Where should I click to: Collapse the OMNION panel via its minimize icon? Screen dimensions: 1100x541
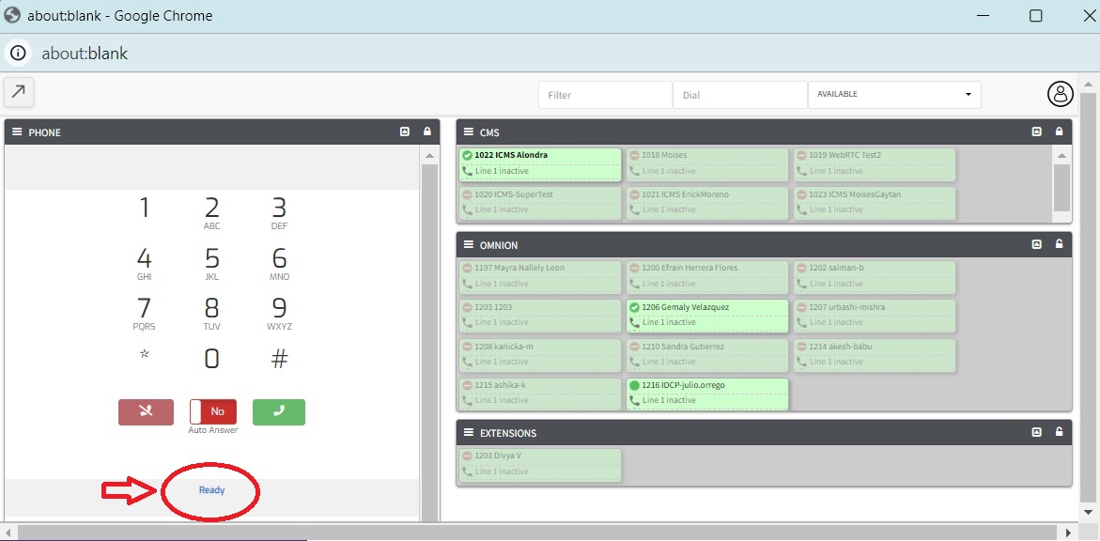[1037, 244]
